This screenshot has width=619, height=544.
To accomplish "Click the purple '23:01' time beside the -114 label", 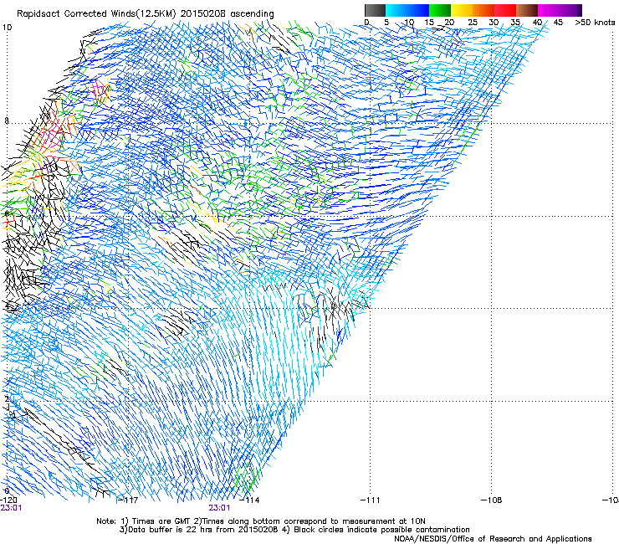I will click(x=219, y=508).
